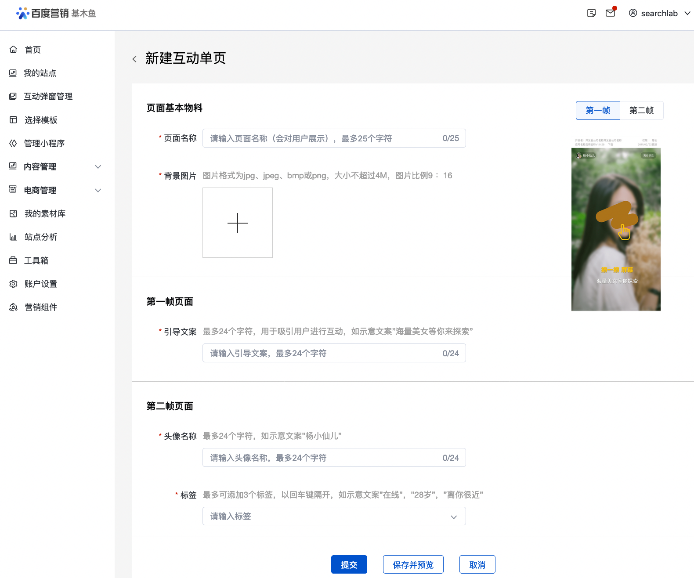Click the 保存并预览 button
This screenshot has width=694, height=578.
[413, 564]
